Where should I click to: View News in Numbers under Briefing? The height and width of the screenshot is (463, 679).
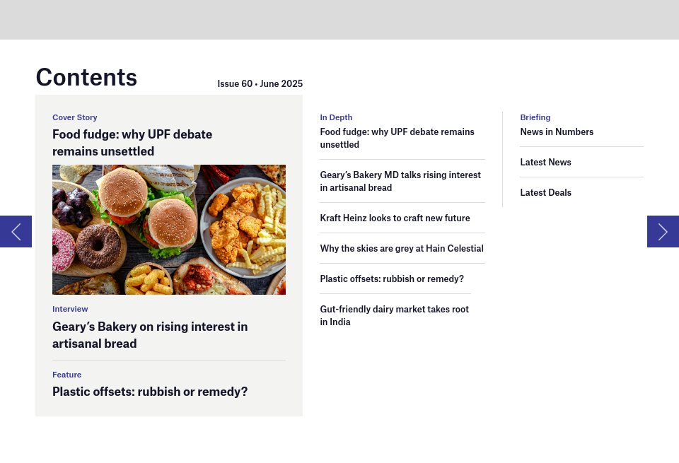[557, 131]
